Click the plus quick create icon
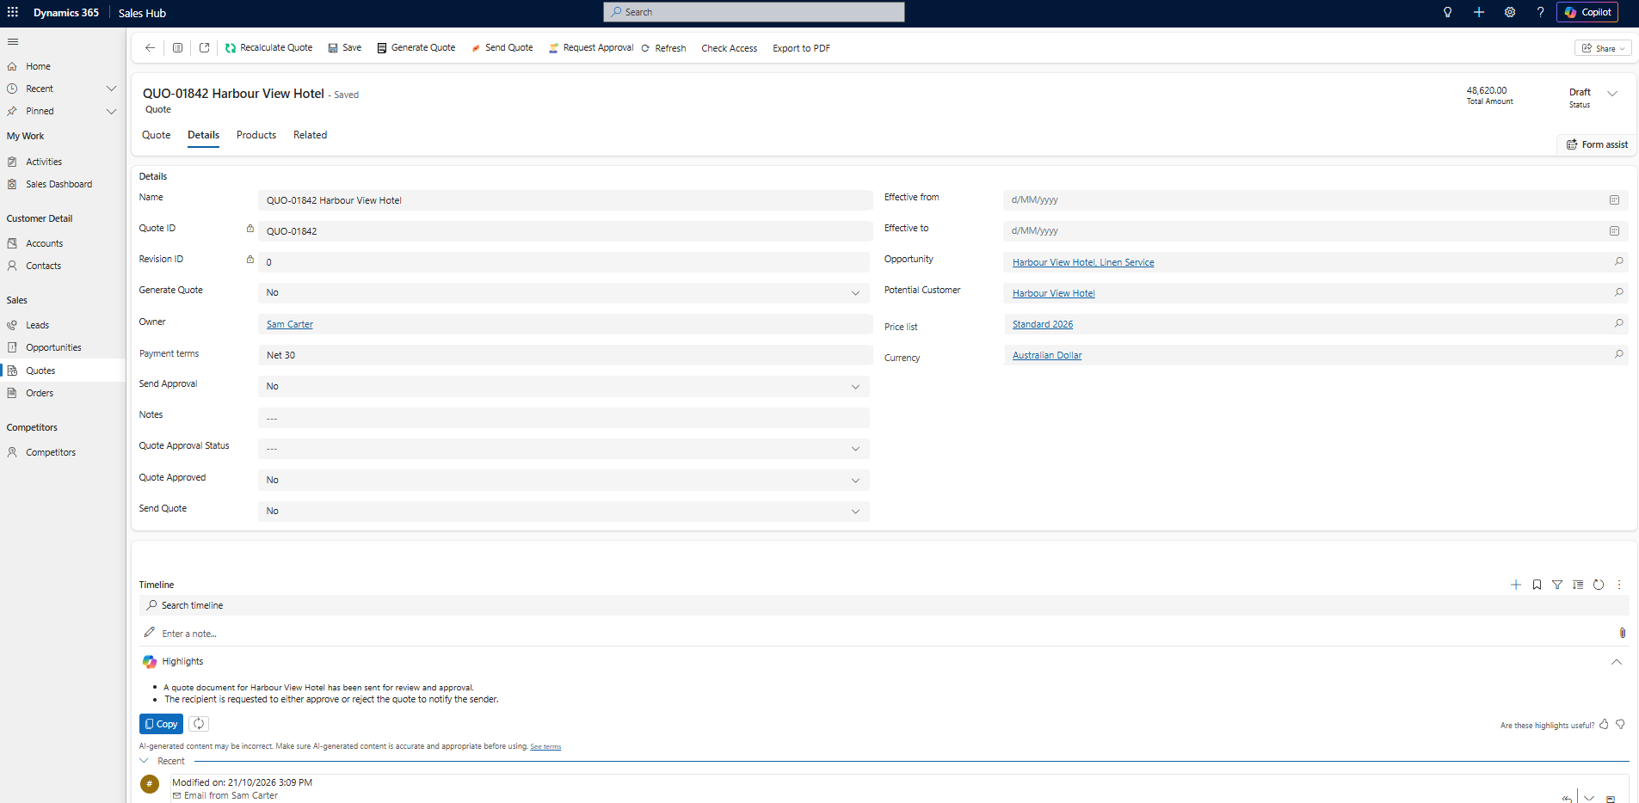The image size is (1639, 803). 1479,12
